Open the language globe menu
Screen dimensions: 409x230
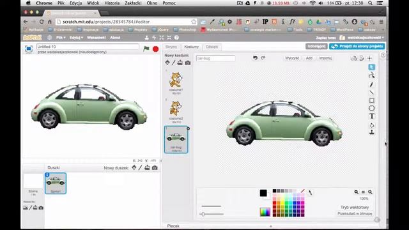click(49, 38)
